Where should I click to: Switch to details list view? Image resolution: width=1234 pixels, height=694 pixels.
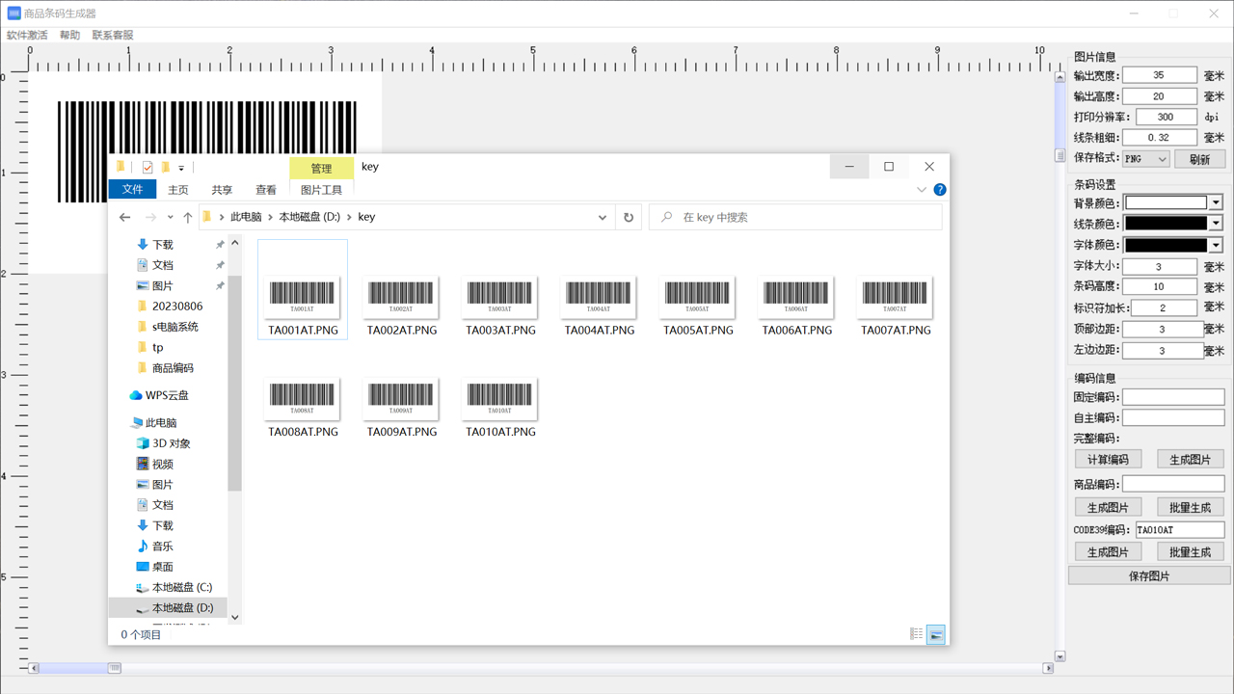point(917,634)
